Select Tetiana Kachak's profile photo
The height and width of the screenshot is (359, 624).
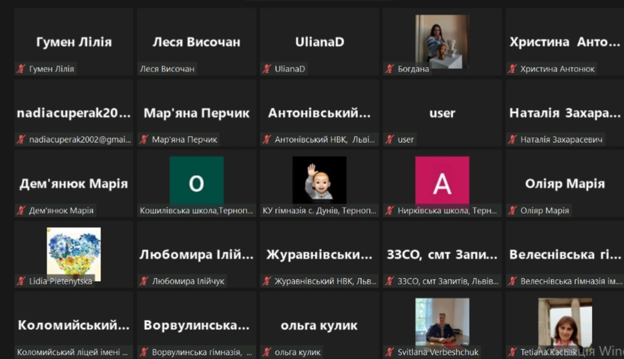(565, 324)
